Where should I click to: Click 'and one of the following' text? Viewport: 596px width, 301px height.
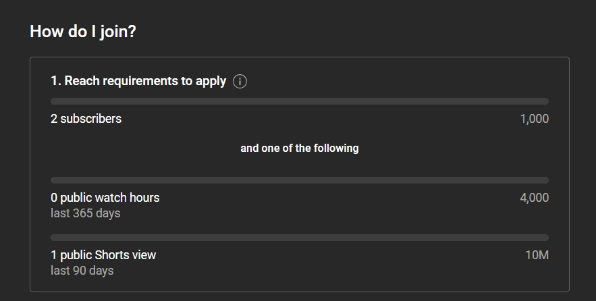pyautogui.click(x=300, y=148)
